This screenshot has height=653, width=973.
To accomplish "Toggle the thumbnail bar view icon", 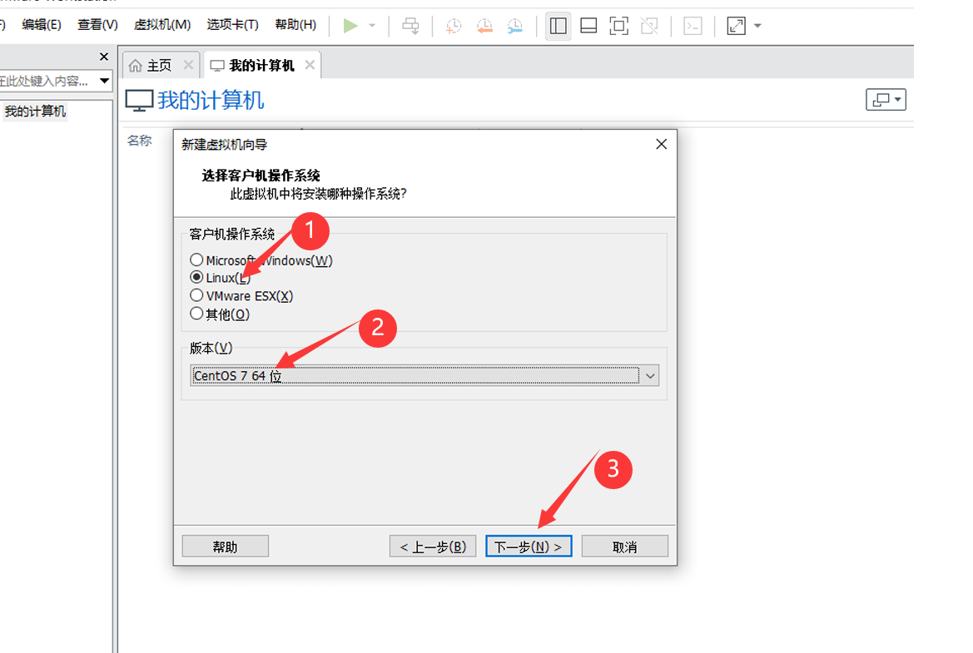I will [588, 26].
